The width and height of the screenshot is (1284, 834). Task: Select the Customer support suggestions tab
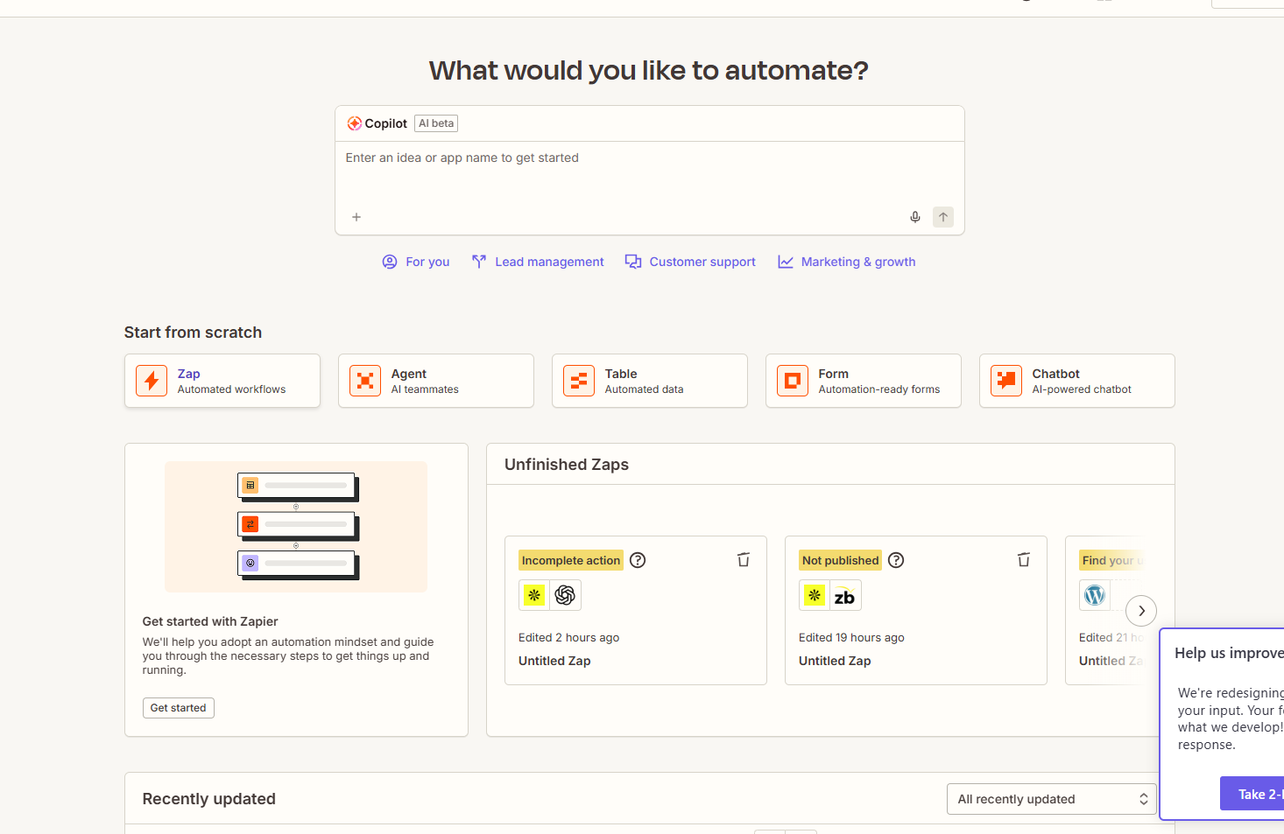690,262
